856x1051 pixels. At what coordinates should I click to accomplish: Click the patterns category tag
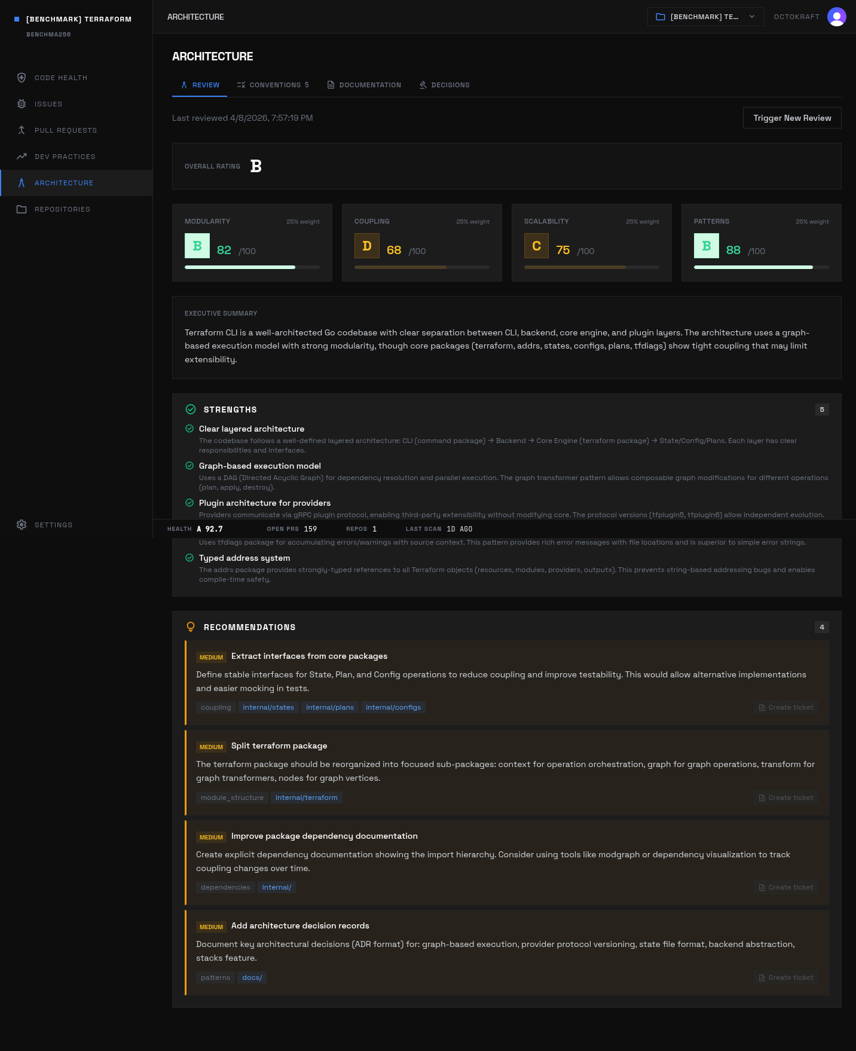215,977
